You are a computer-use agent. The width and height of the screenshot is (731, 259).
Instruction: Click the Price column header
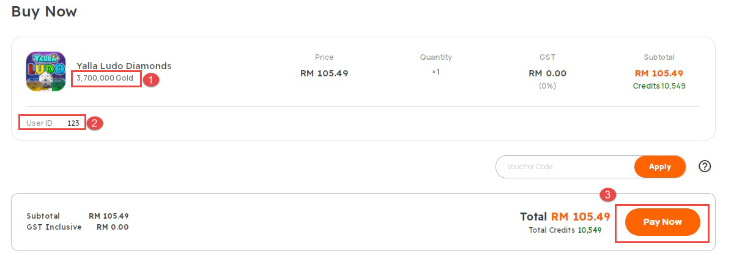(324, 57)
